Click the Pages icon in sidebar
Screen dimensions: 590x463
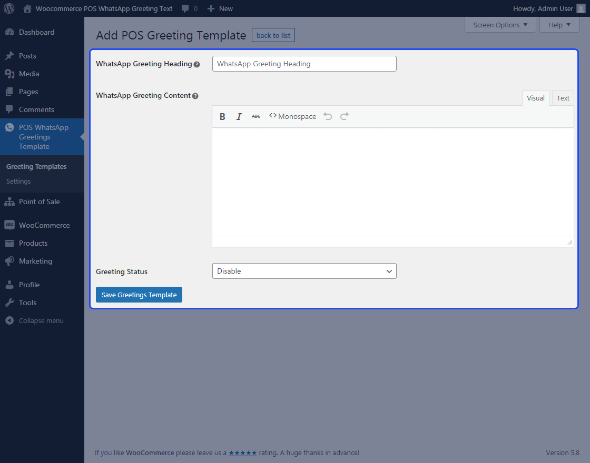pos(9,92)
